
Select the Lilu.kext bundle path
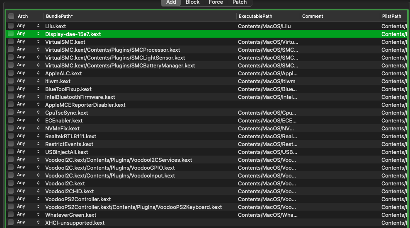pos(56,26)
